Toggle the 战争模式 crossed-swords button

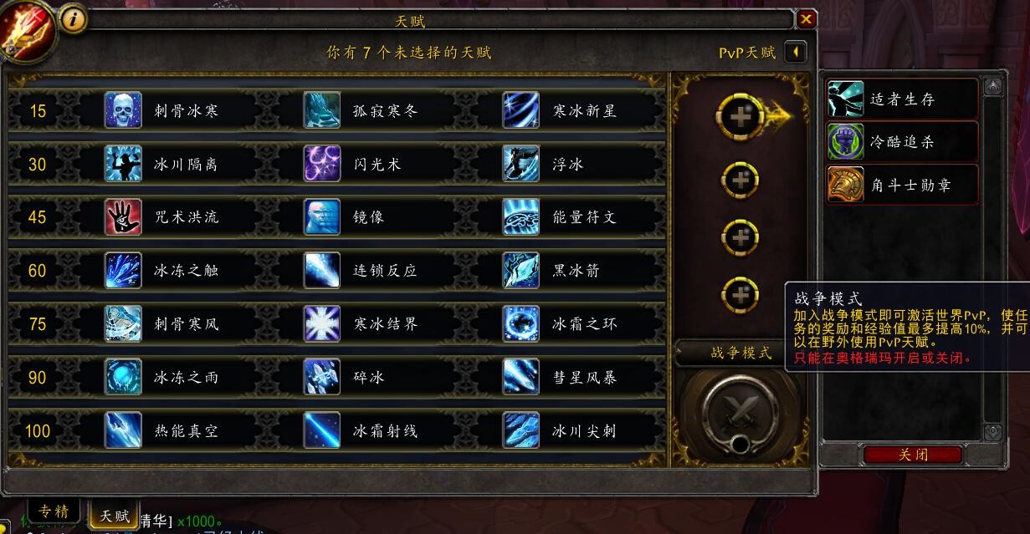[740, 410]
